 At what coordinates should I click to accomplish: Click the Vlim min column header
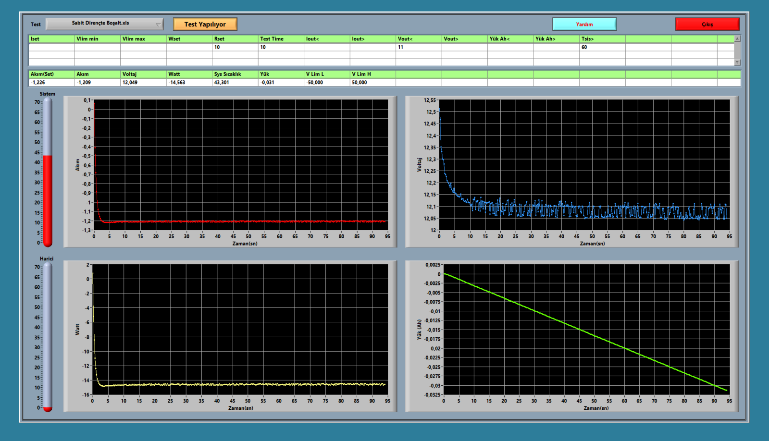pyautogui.click(x=98, y=39)
